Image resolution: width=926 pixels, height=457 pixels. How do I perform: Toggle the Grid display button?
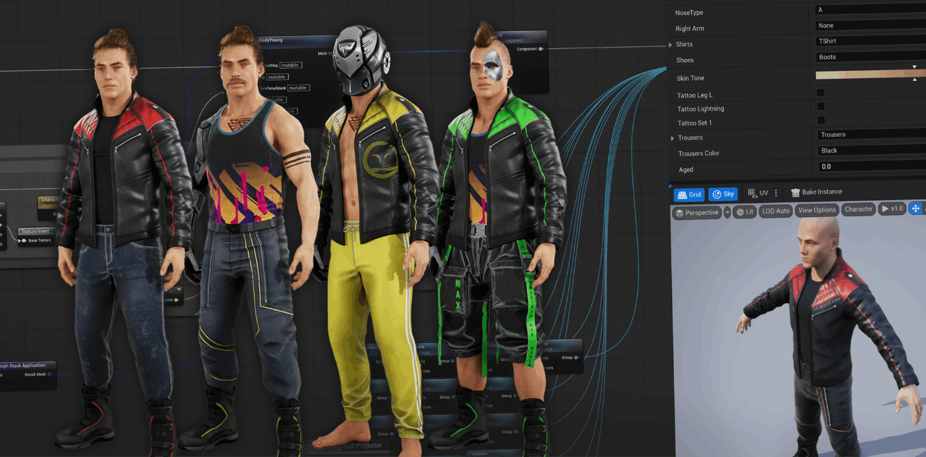pyautogui.click(x=689, y=194)
